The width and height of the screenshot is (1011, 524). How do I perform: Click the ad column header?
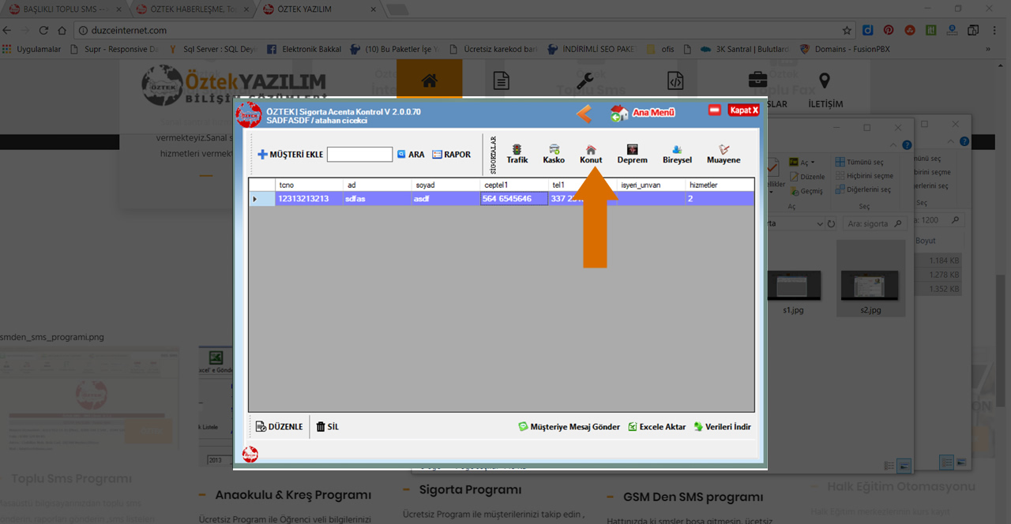coord(377,185)
